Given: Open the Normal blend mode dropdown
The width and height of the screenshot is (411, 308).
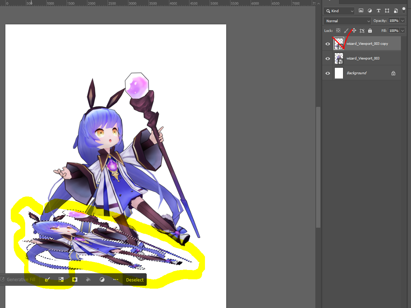Looking at the screenshot, I should coord(347,21).
